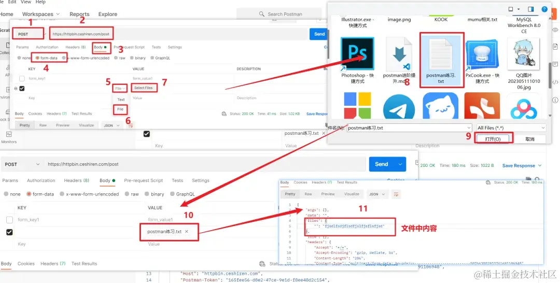Go to the Explore tab
Screen dimensions: 560x283
(107, 15)
